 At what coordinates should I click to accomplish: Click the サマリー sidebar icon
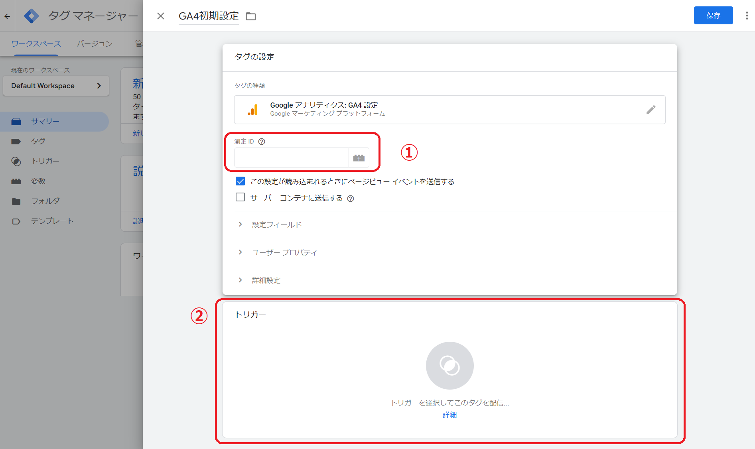(16, 122)
